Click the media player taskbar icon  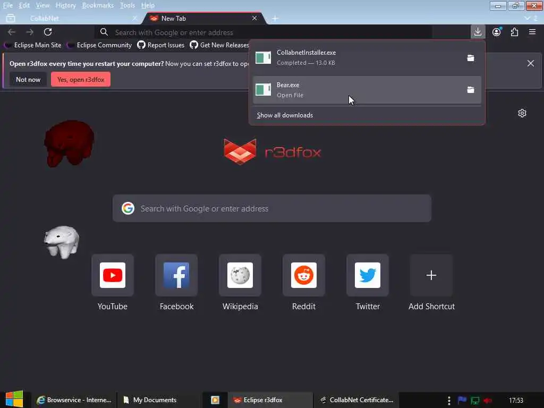coord(215,400)
